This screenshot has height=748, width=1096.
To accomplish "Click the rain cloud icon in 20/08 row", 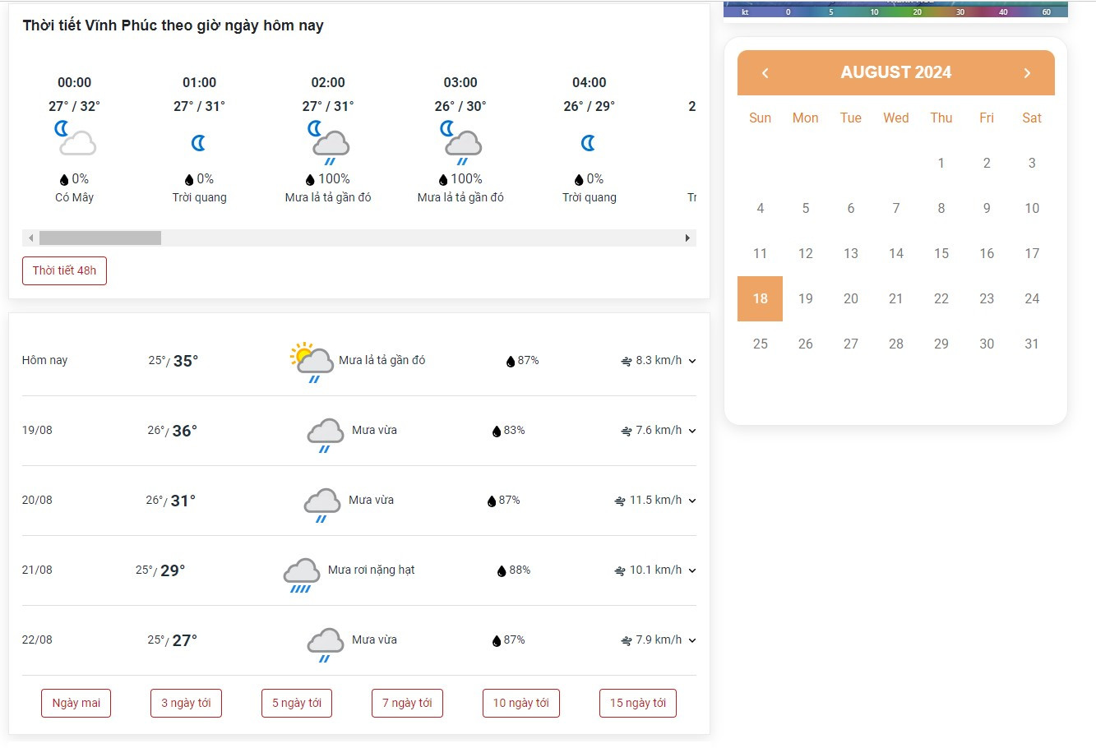I will [x=321, y=505].
